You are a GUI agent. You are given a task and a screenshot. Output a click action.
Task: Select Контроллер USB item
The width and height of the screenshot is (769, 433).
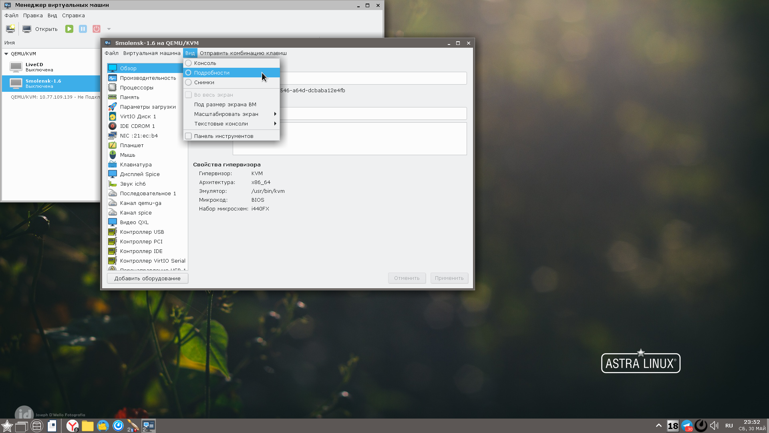(x=147, y=232)
